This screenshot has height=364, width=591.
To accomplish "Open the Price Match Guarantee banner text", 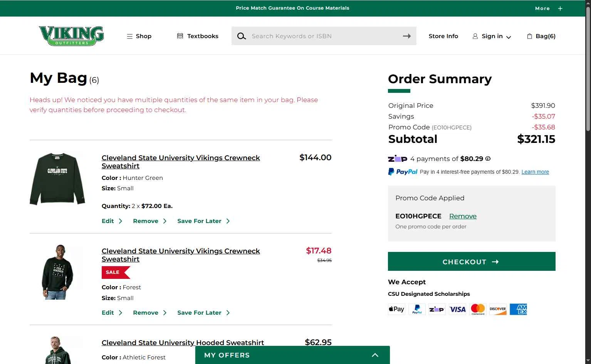I will pyautogui.click(x=292, y=8).
